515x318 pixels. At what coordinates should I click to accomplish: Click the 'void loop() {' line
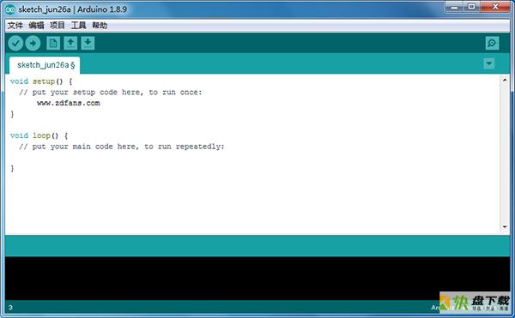pos(39,135)
